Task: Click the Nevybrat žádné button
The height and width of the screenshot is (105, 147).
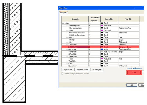Action: click(x=82, y=70)
